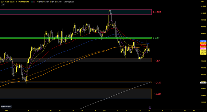Click the yellow current price tag with countdown

pos(203,53)
